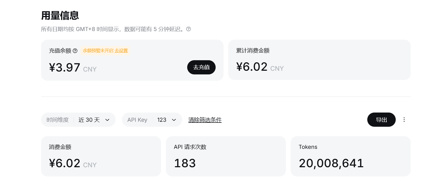
Task: Open the three-dot more options menu
Action: pyautogui.click(x=404, y=120)
